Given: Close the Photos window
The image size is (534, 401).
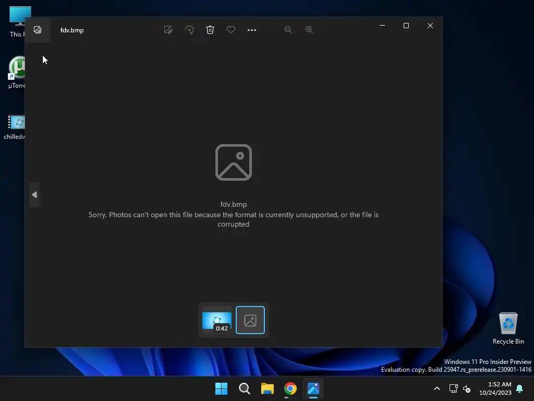Looking at the screenshot, I should pyautogui.click(x=430, y=26).
